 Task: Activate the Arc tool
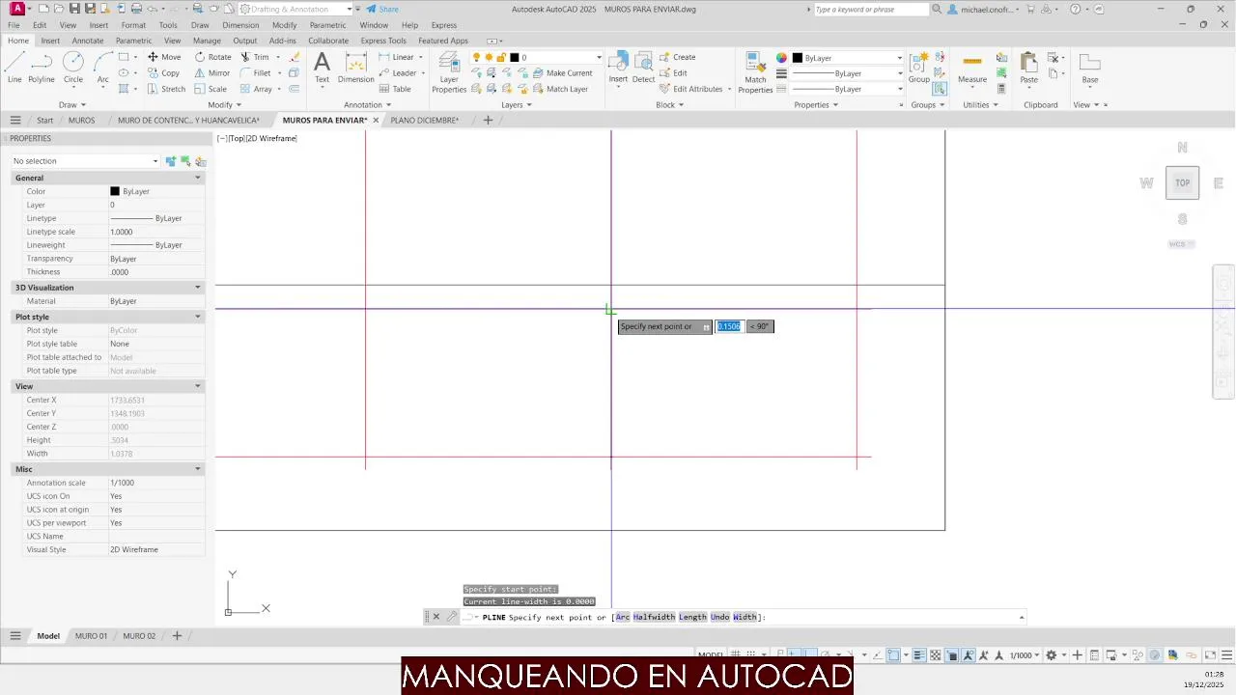[x=102, y=68]
